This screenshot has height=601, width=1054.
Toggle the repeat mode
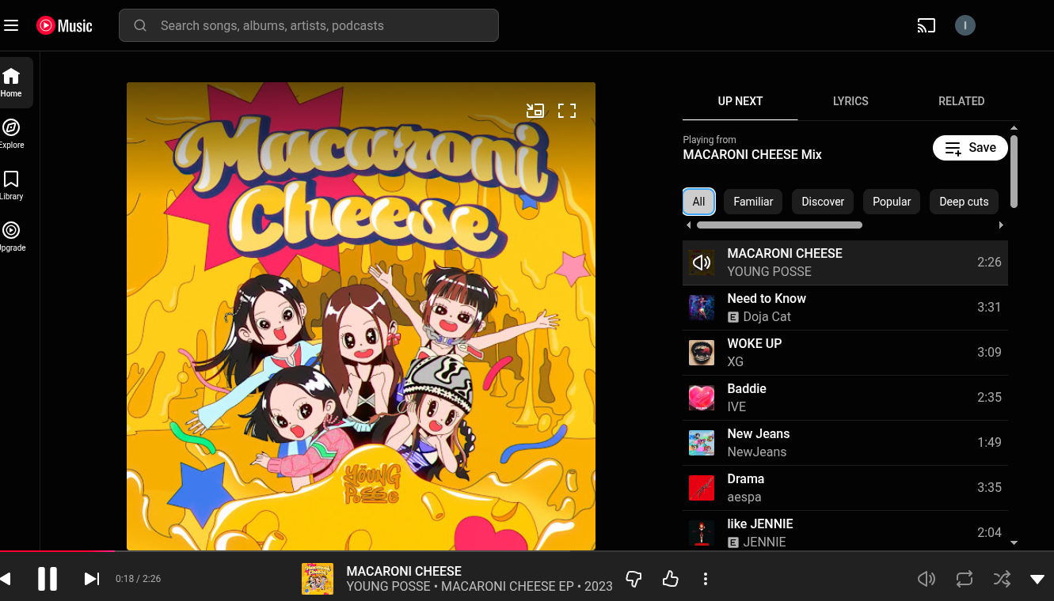click(964, 579)
